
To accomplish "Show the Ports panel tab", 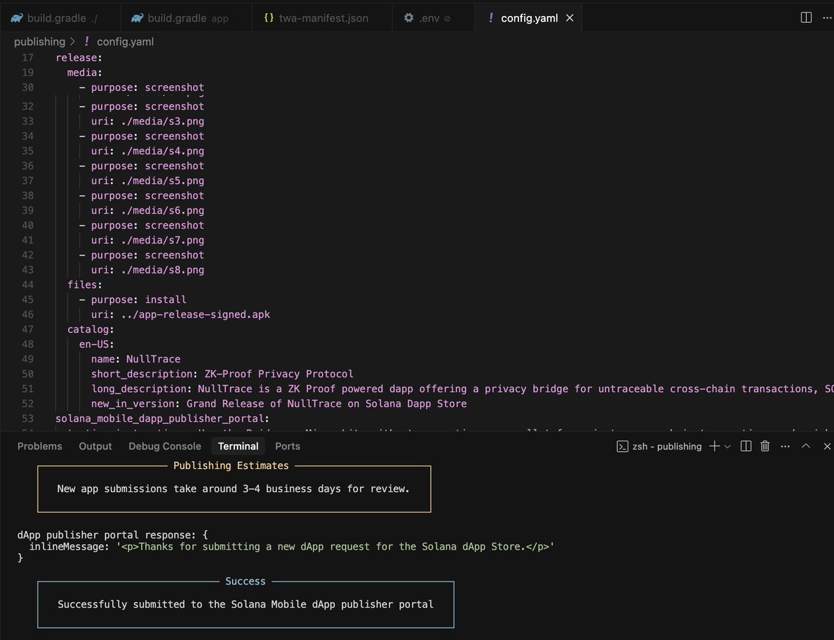I will (x=288, y=446).
